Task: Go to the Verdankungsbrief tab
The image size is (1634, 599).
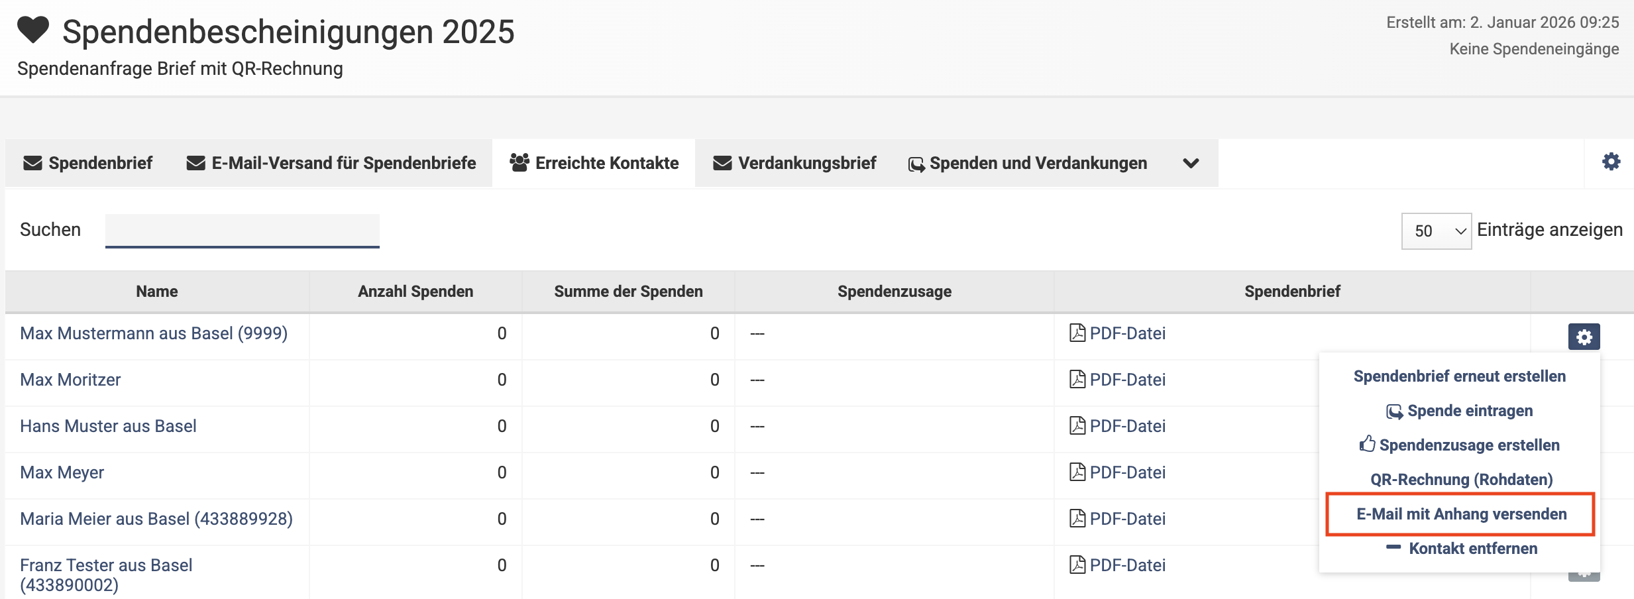Action: (794, 163)
